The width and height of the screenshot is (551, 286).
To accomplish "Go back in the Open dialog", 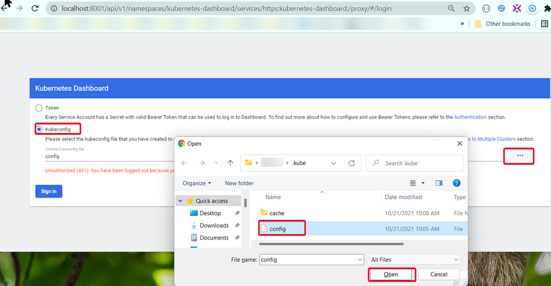I will coord(184,163).
